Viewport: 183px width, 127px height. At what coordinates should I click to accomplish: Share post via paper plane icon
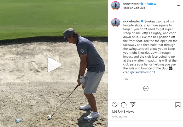[x=133, y=105]
